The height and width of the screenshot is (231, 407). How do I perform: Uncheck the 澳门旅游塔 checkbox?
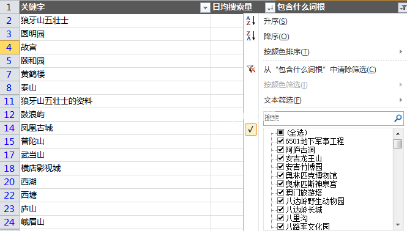pos(280,192)
